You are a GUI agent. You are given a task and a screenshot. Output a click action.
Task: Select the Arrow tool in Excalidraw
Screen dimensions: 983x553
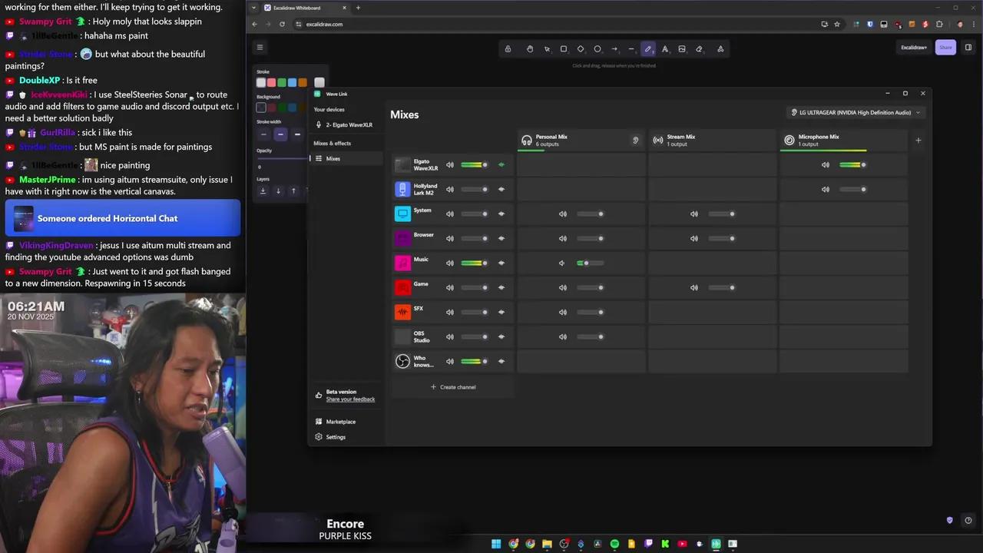pyautogui.click(x=614, y=48)
